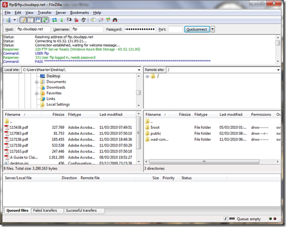Click the Username input field
Screen dimensions: 286x227
pyautogui.click(x=87, y=29)
